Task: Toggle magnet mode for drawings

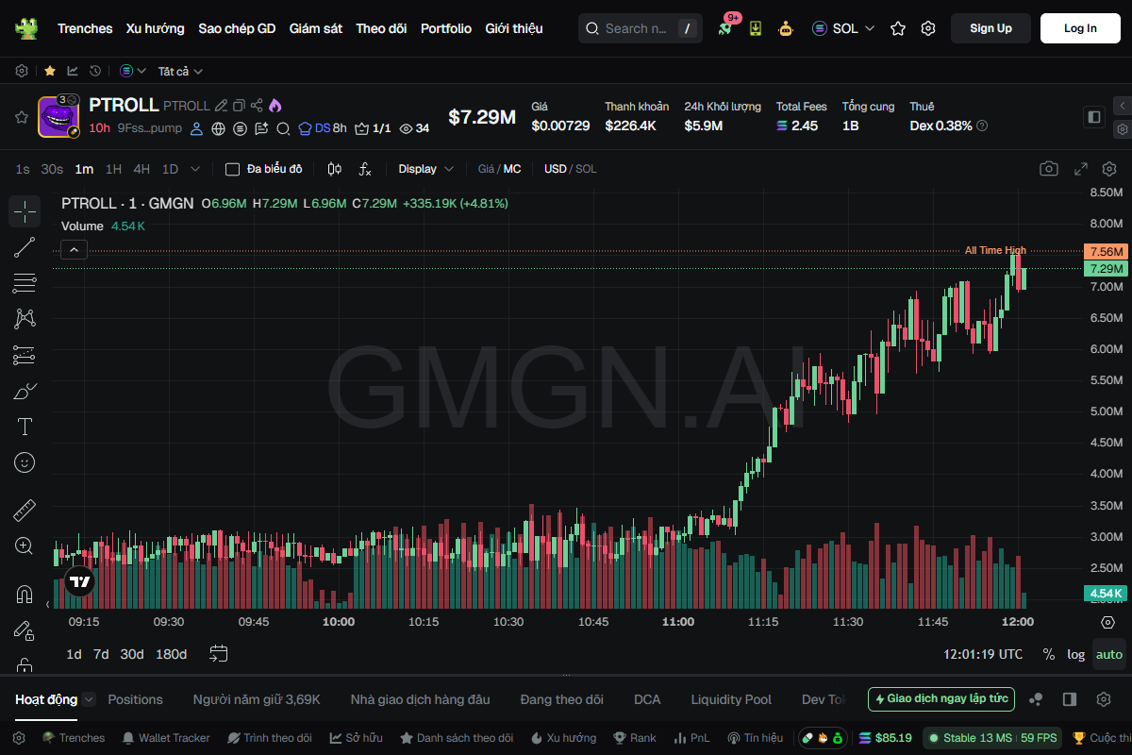Action: pyautogui.click(x=25, y=595)
